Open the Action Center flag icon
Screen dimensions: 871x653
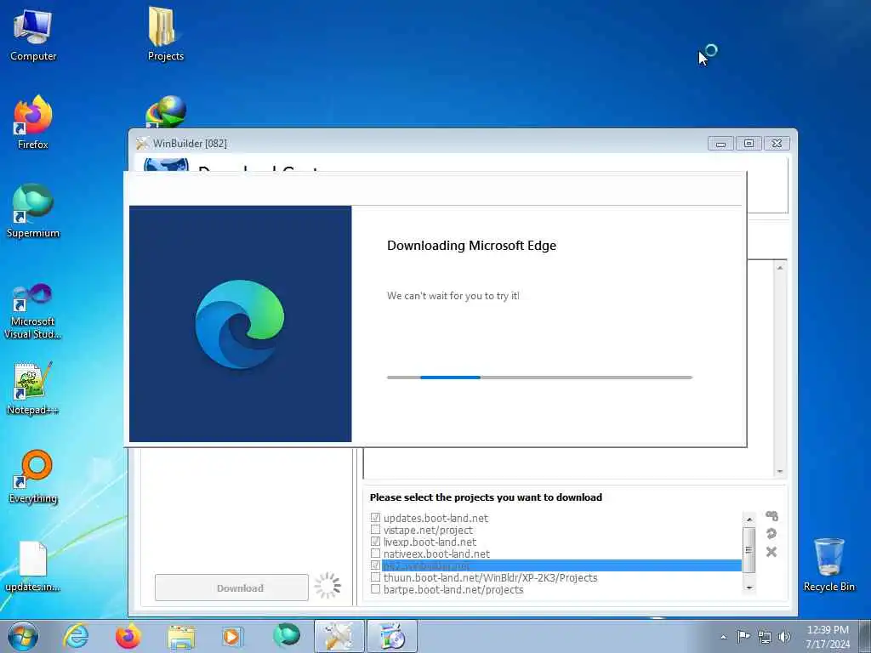[x=743, y=636]
